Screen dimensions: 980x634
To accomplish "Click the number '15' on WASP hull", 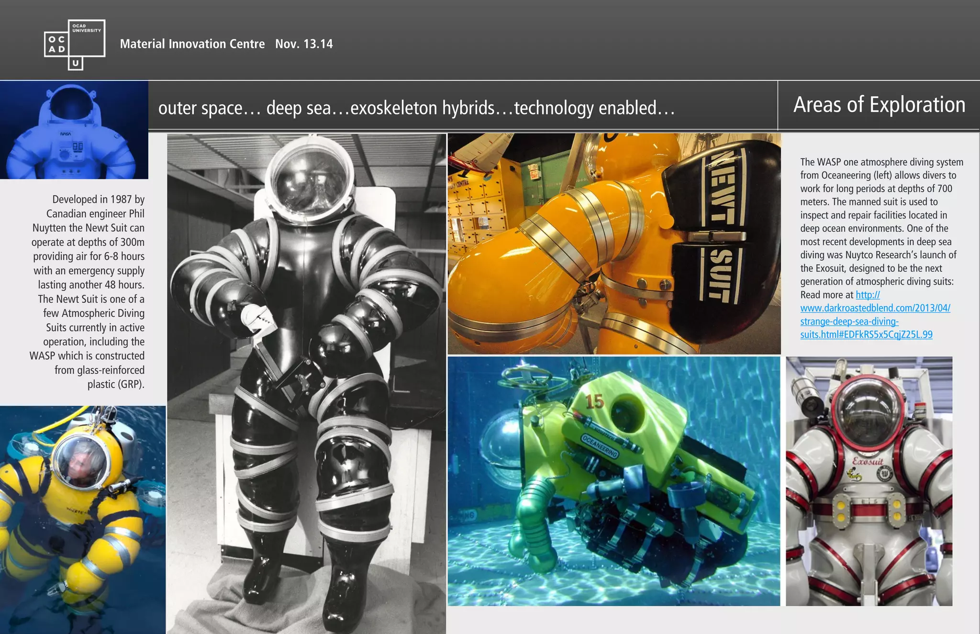I will click(595, 401).
